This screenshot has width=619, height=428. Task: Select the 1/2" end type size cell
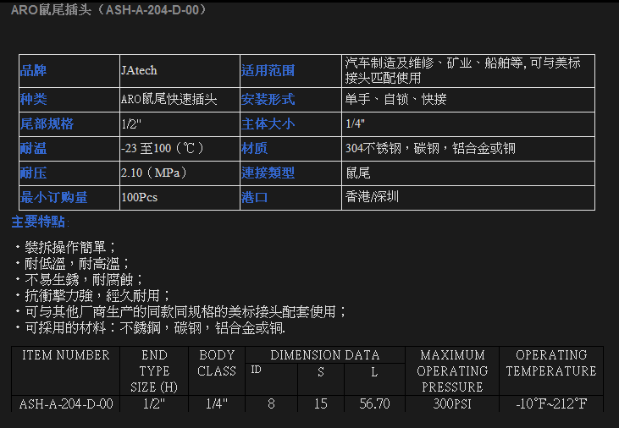click(154, 404)
